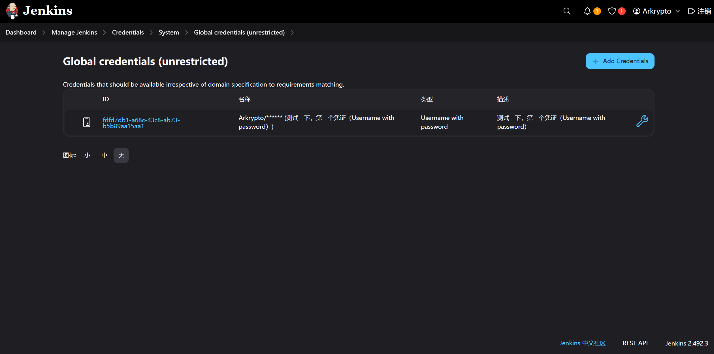Expand chevron after Dashboard breadcrumb
Viewport: 714px width, 354px height.
[x=44, y=33]
